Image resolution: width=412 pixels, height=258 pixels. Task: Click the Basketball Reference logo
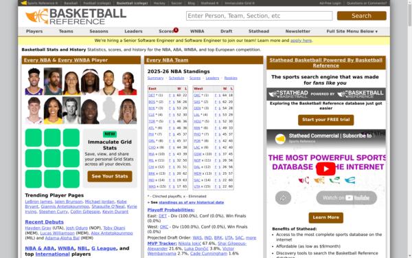point(76,17)
